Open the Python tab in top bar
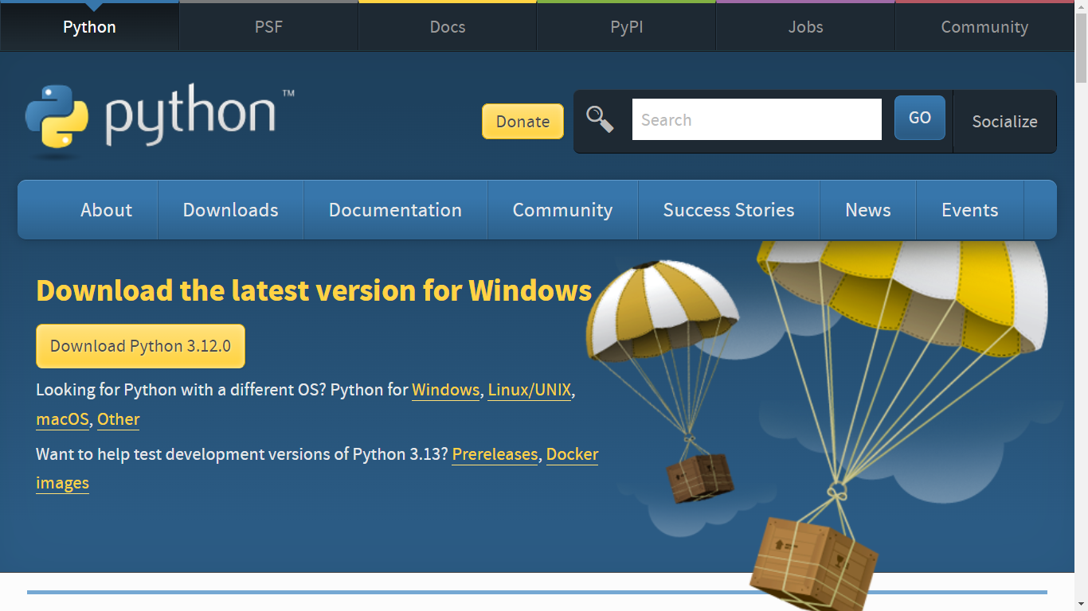The width and height of the screenshot is (1088, 611). point(89,27)
